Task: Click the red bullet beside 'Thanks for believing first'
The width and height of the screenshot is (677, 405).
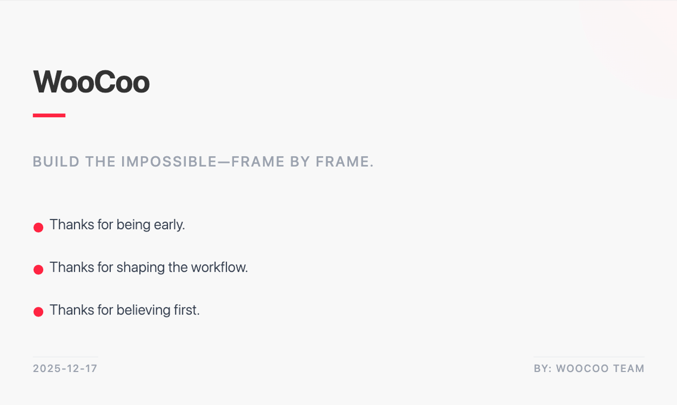Action: click(x=38, y=312)
